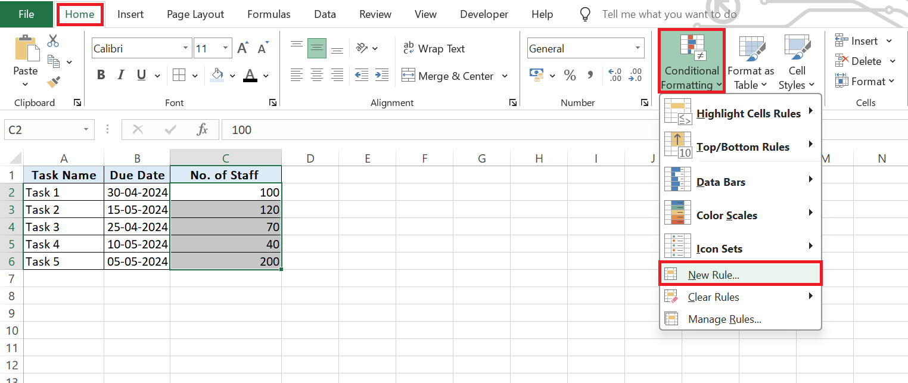This screenshot has height=383, width=908.
Task: Choose Manage Rules menu entry
Action: (x=740, y=319)
